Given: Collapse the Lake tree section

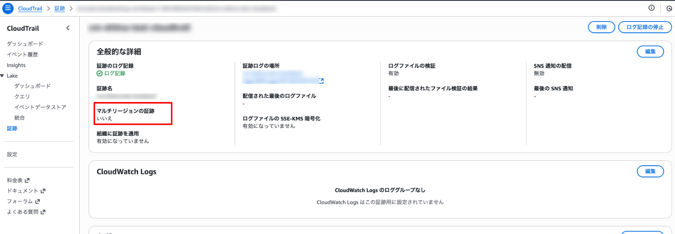Looking at the screenshot, I should 2,76.
